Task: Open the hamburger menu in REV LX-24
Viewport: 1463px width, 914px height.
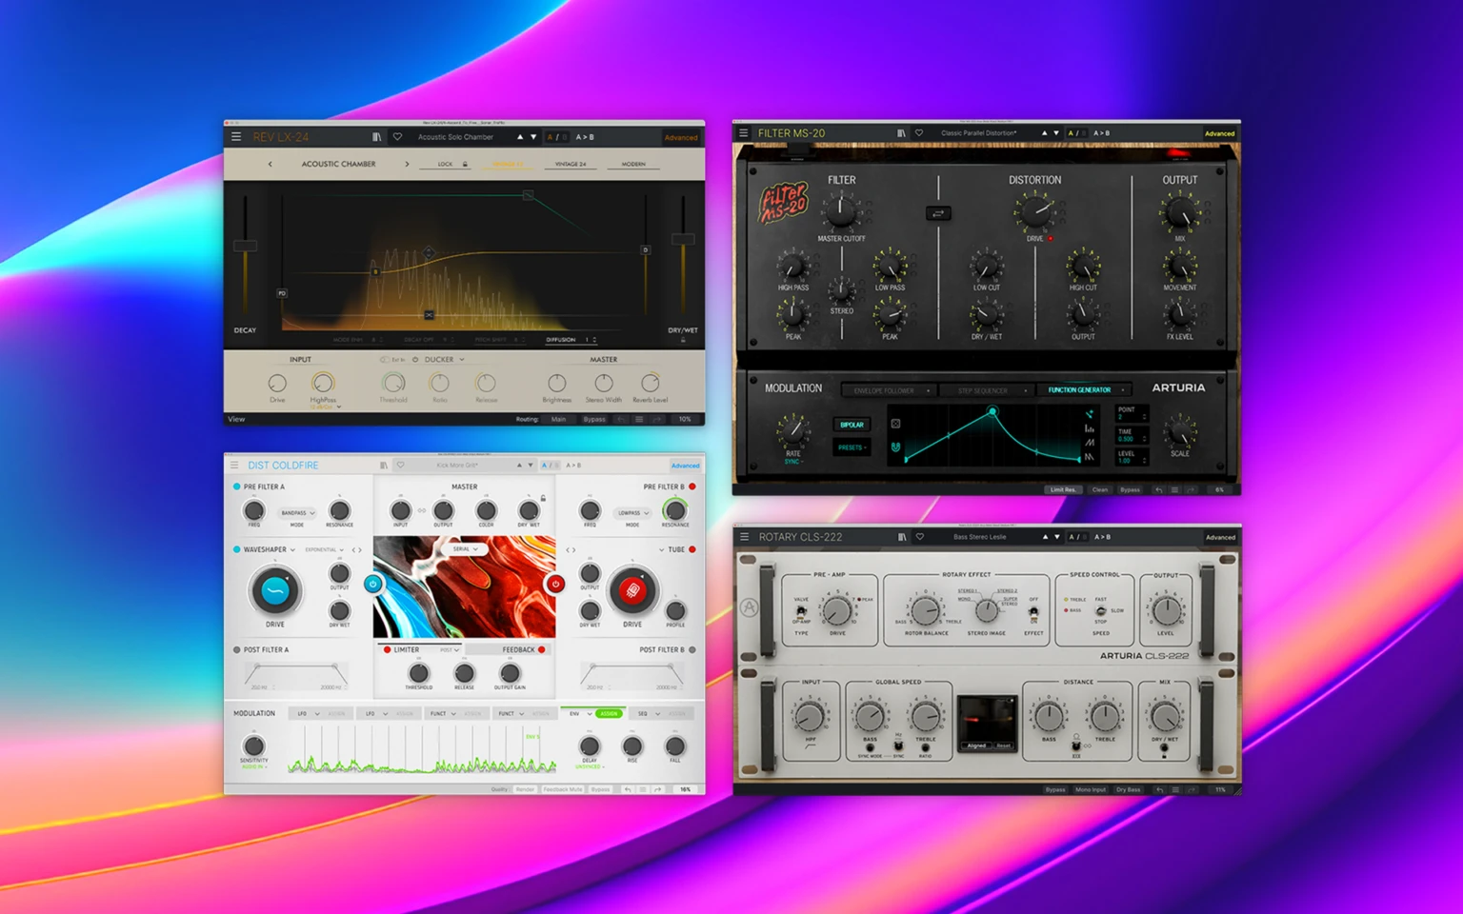Action: pyautogui.click(x=236, y=137)
